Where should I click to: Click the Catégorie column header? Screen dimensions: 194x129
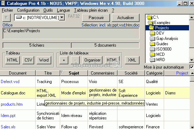click(154, 73)
